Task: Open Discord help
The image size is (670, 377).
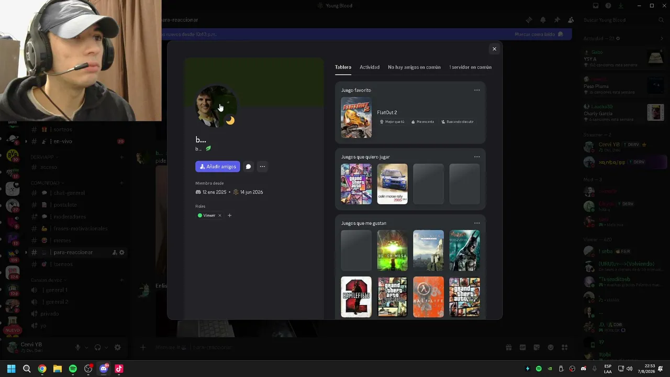Action: click(608, 6)
